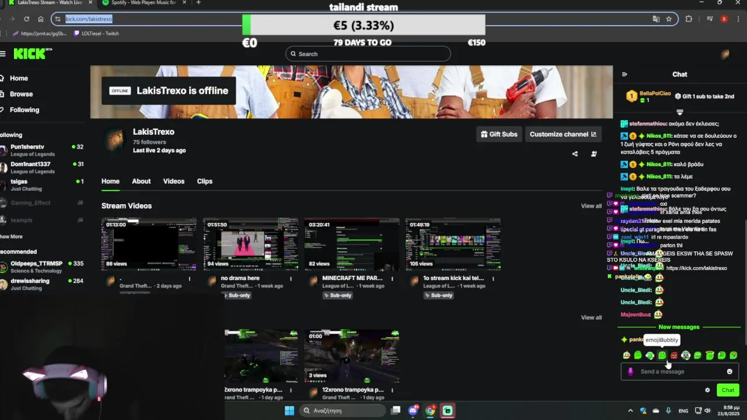Image resolution: width=747 pixels, height=420 pixels.
Task: Open the browser extensions puzzle icon
Action: pyautogui.click(x=689, y=19)
